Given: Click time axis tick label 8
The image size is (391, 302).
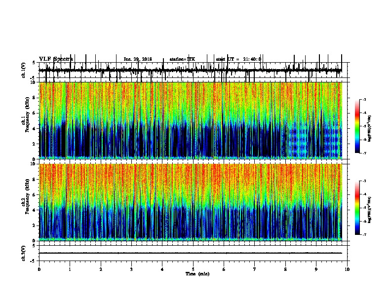Looking at the screenshot, I should (x=285, y=269).
